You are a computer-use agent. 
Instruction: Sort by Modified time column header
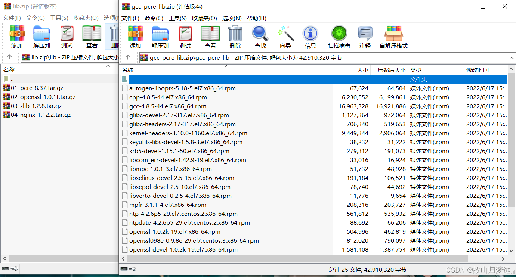486,70
